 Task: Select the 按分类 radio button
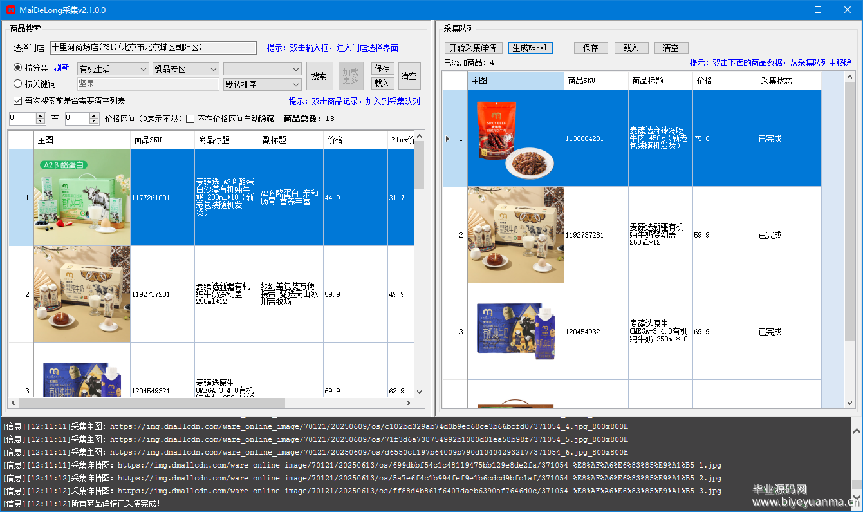click(x=18, y=68)
